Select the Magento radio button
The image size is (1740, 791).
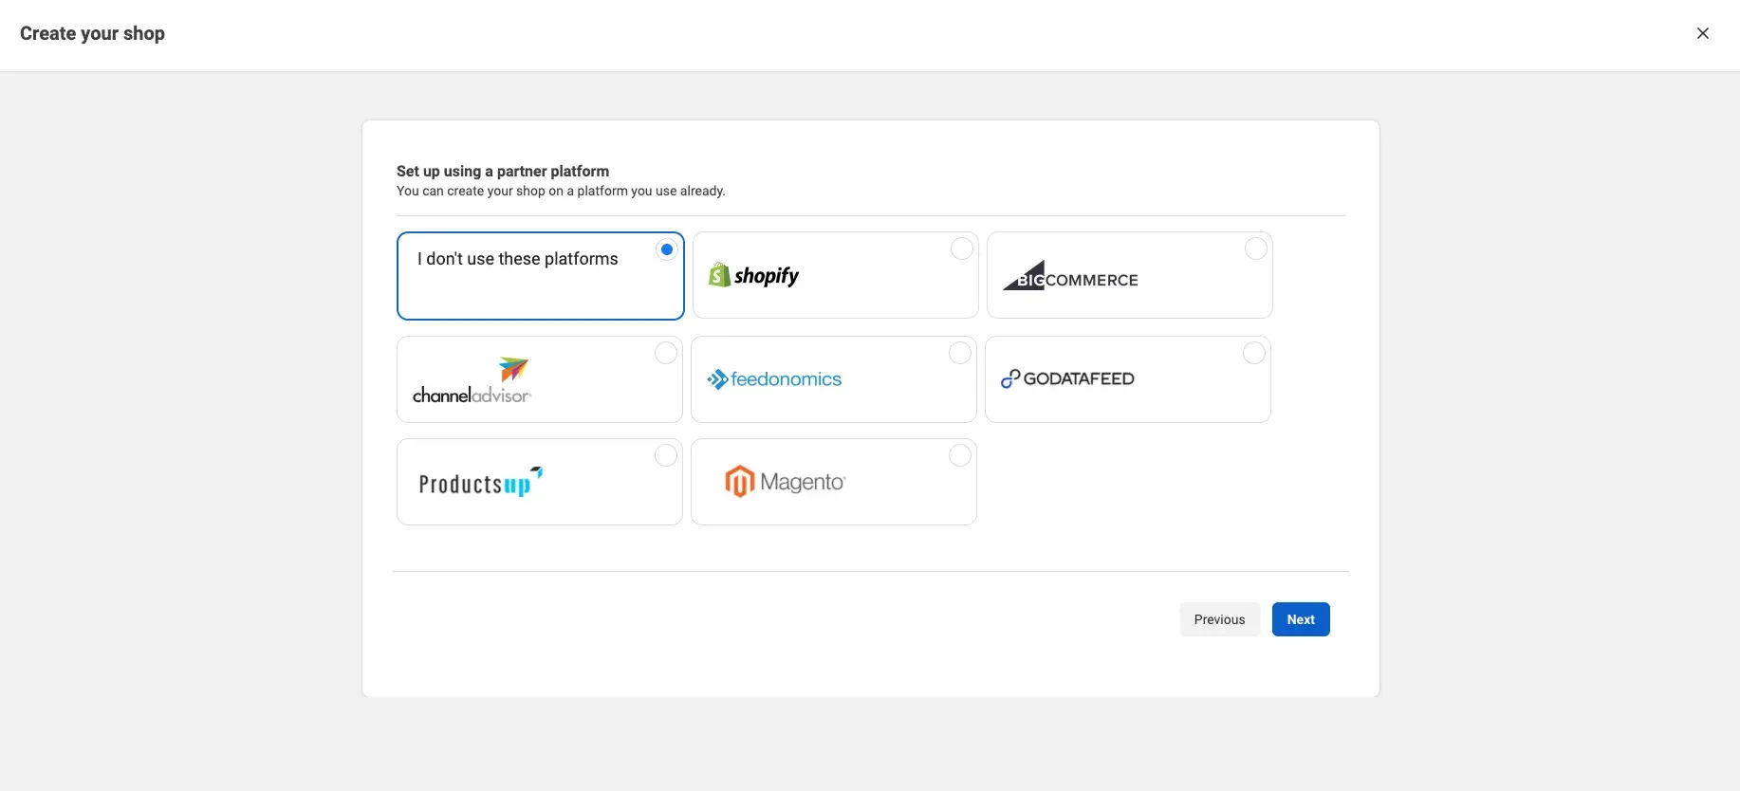point(960,455)
